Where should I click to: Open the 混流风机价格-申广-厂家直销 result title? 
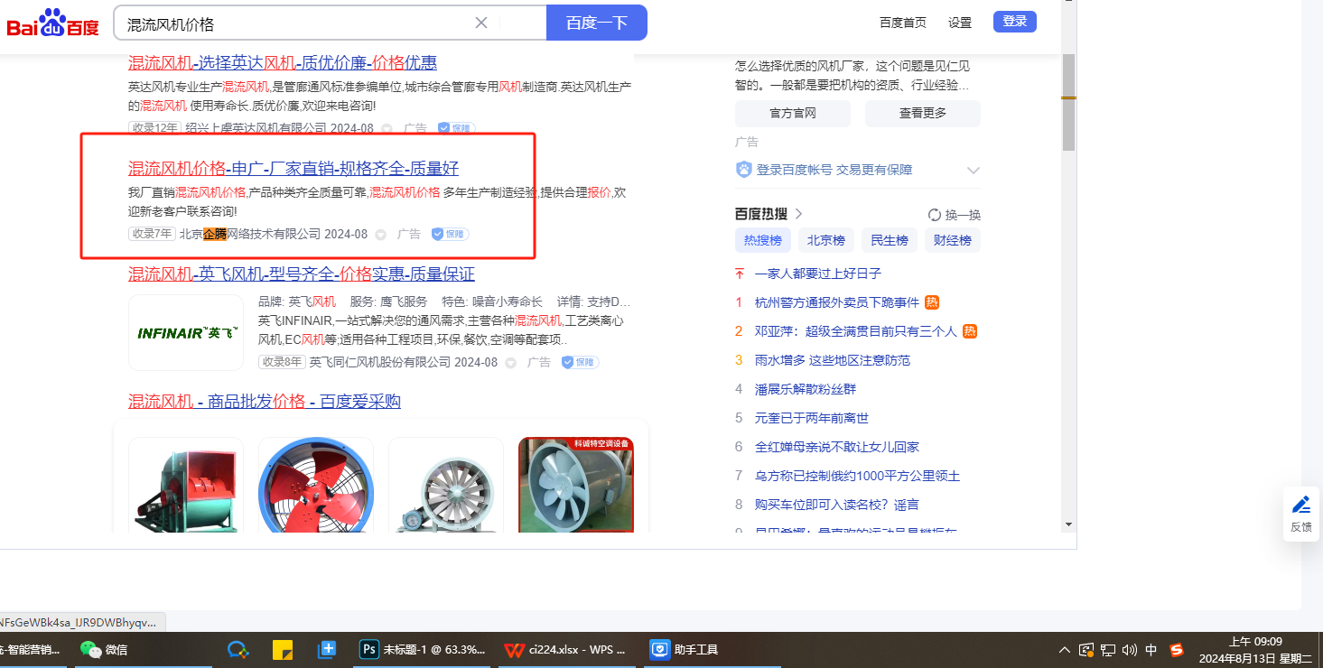tap(293, 168)
